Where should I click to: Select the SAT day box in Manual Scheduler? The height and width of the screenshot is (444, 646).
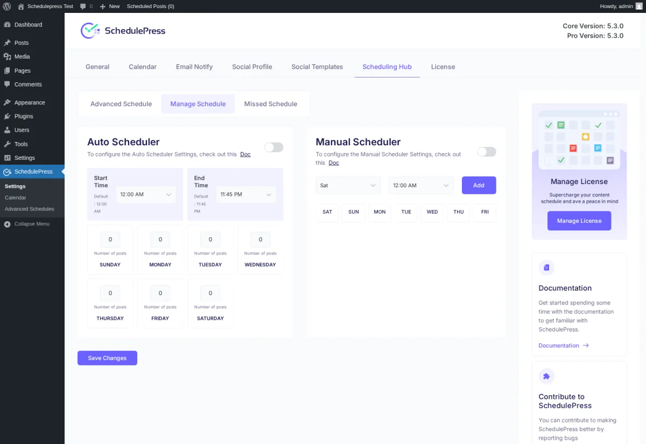(x=327, y=212)
